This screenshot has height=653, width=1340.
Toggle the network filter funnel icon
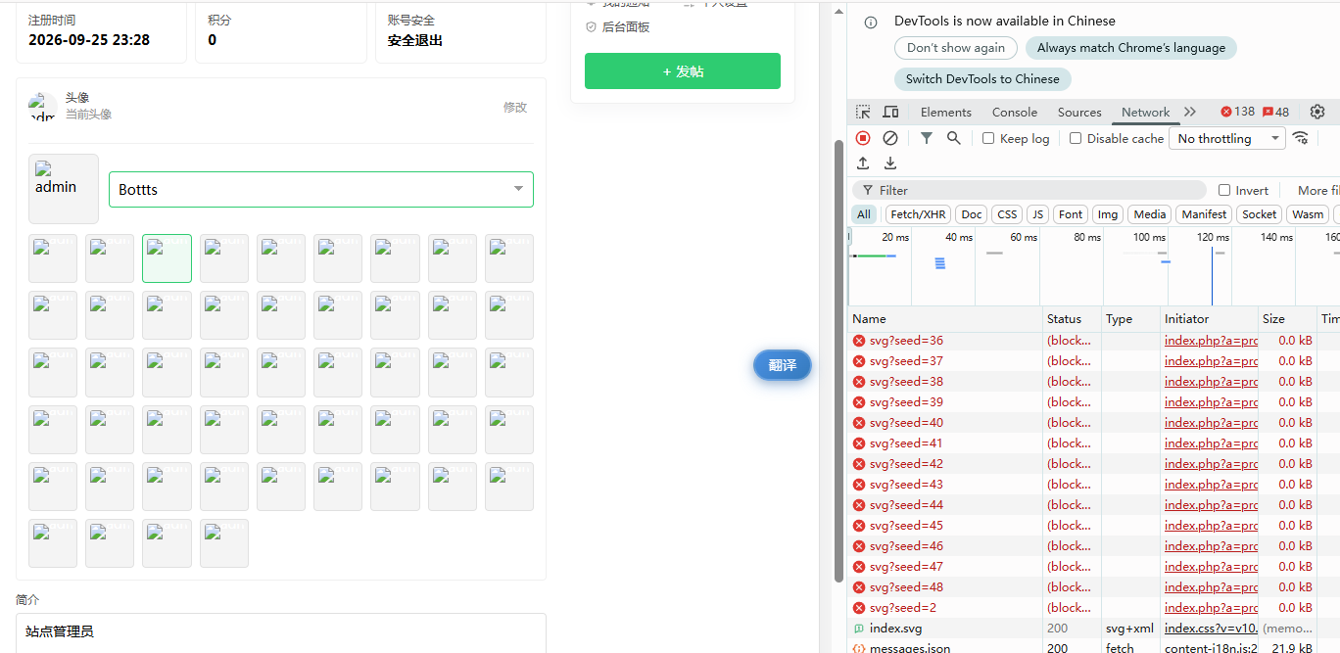(927, 138)
